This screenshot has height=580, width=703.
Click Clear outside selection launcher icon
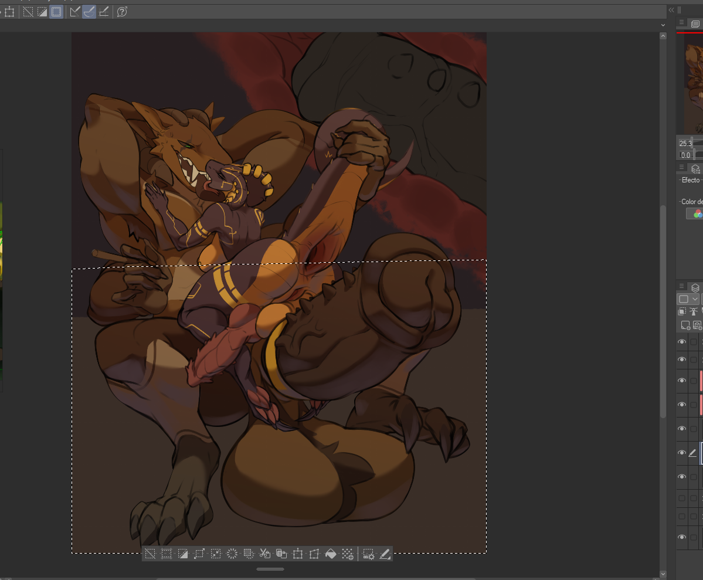tap(249, 554)
